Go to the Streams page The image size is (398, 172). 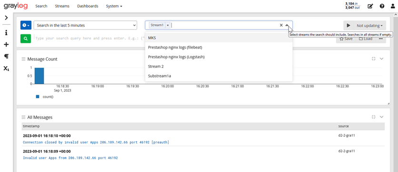click(x=62, y=6)
